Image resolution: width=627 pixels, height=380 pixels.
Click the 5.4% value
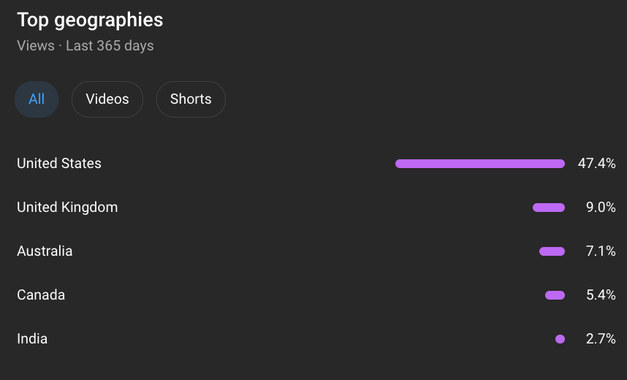click(601, 294)
